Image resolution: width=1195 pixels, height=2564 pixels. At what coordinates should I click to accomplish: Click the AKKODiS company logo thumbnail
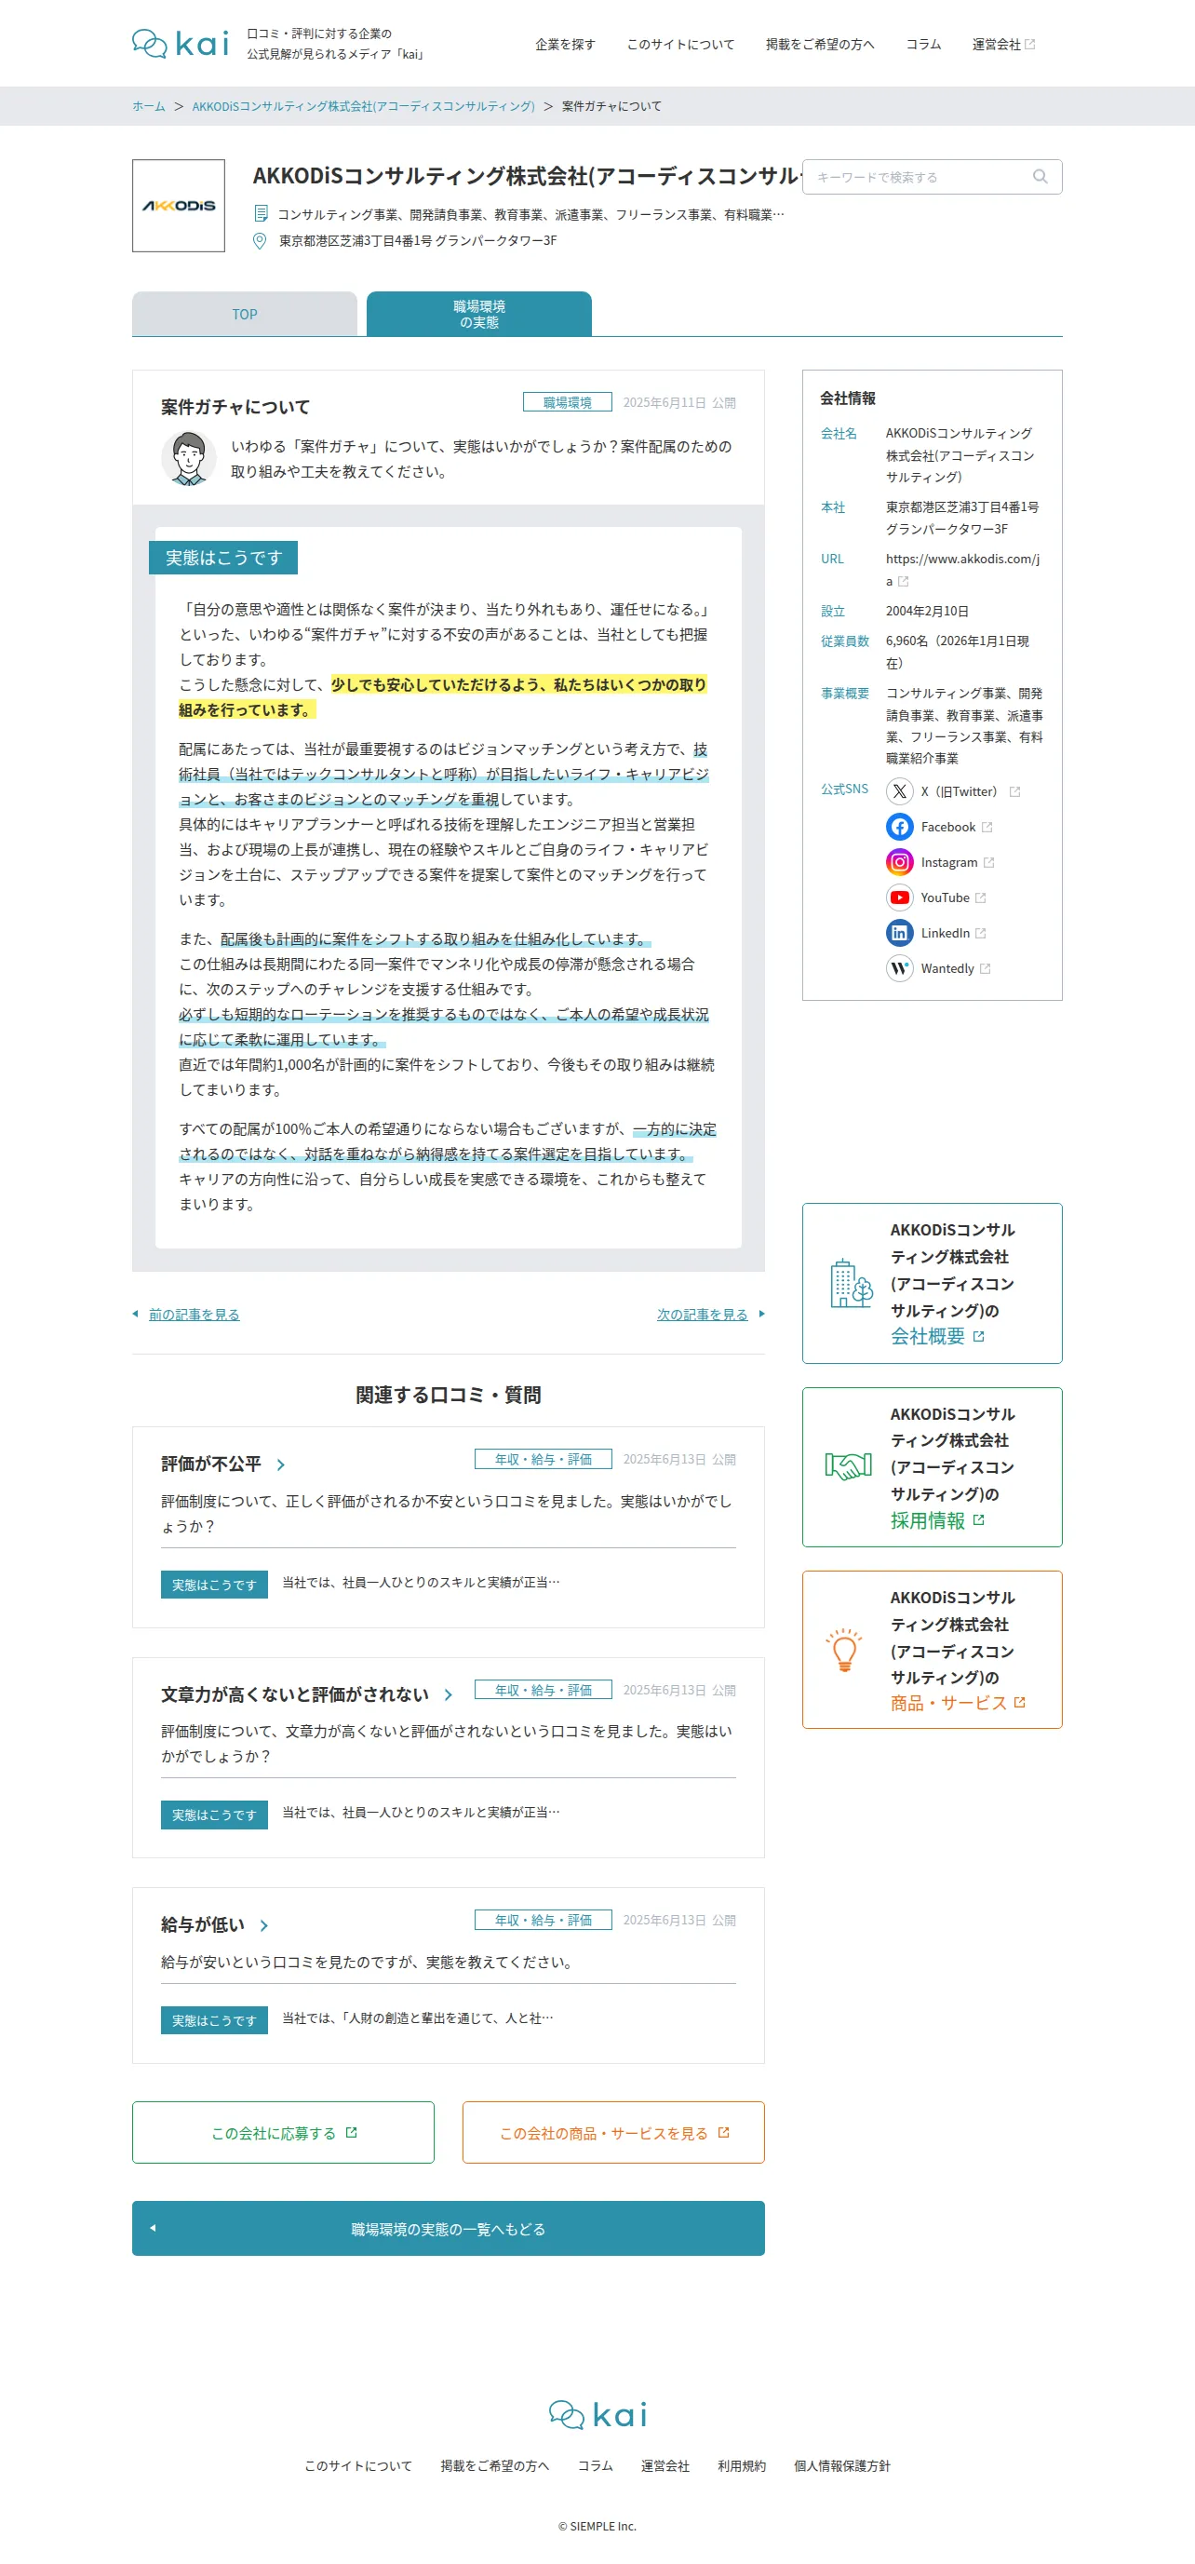(x=179, y=206)
